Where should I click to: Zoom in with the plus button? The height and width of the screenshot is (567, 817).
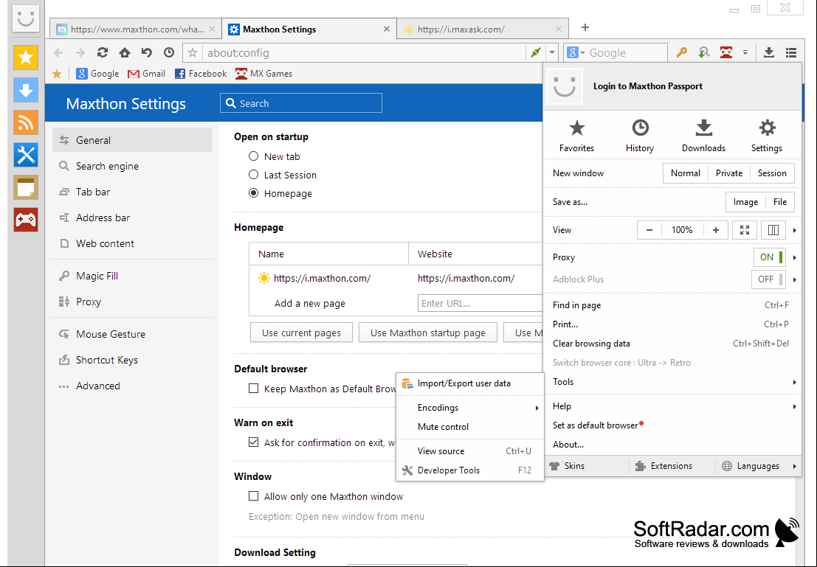[716, 230]
